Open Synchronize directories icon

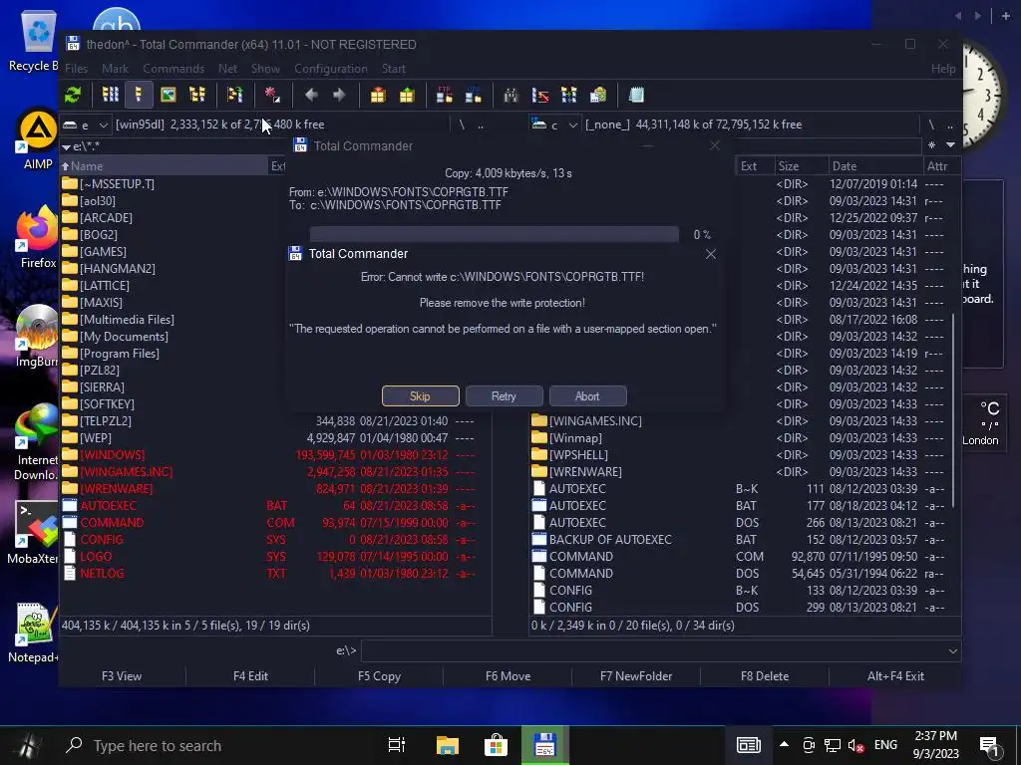(569, 95)
